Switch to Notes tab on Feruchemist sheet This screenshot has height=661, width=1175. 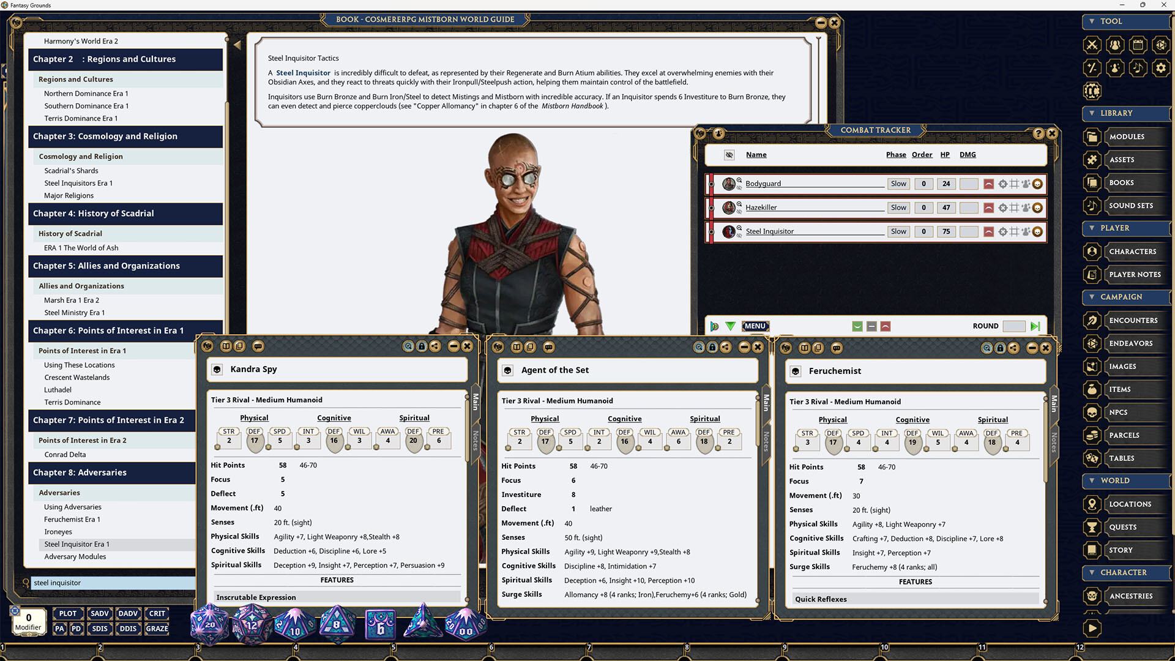pos(1054,442)
